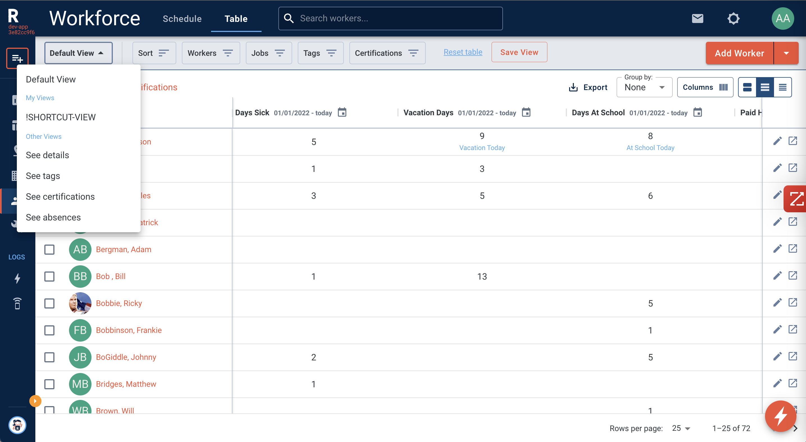Open the settings gear icon
The height and width of the screenshot is (442, 806).
click(x=733, y=19)
